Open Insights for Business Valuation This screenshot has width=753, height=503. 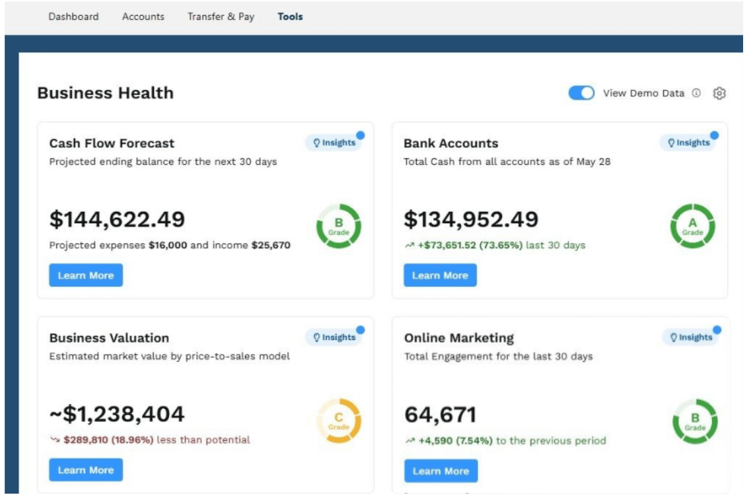[x=334, y=337]
